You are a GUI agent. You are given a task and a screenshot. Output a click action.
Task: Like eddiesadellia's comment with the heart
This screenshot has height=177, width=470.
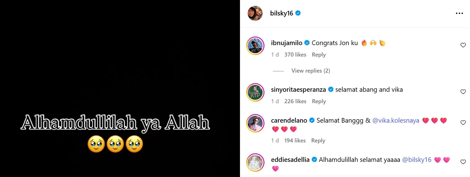point(463,162)
